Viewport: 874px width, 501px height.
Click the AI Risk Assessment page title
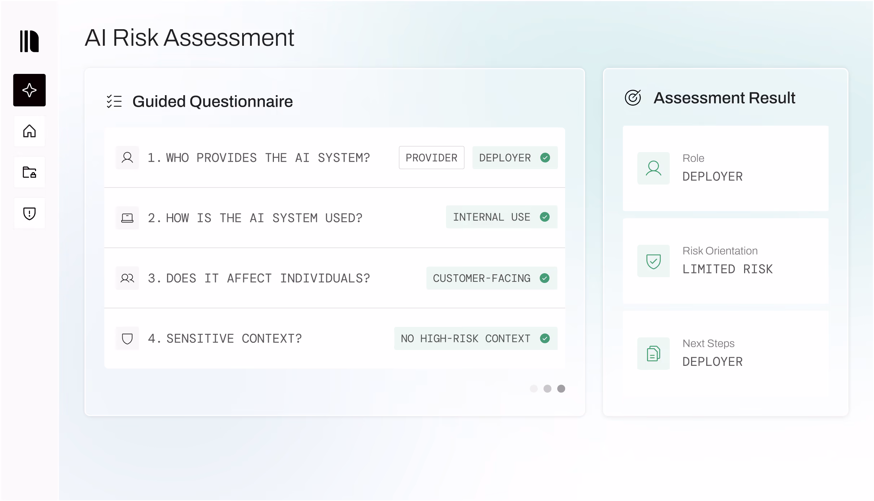(x=189, y=37)
